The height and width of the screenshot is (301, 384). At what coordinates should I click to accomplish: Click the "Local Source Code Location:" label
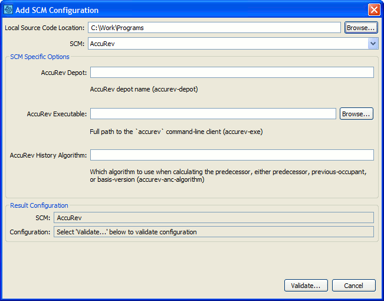pyautogui.click(x=45, y=28)
